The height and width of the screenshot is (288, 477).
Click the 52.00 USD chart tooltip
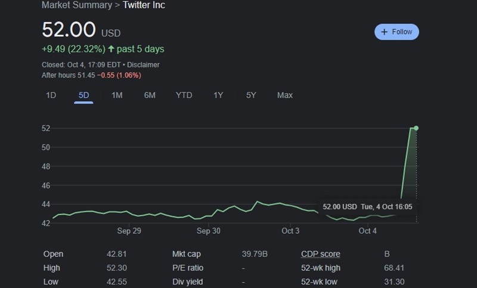click(x=367, y=207)
